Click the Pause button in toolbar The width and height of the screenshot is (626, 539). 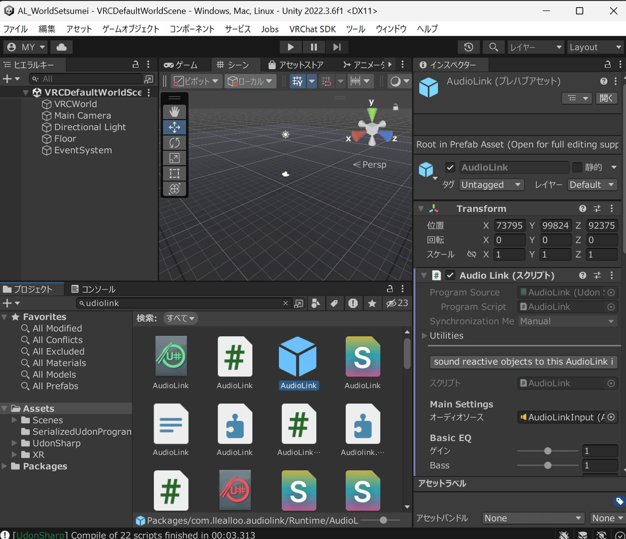tap(314, 47)
